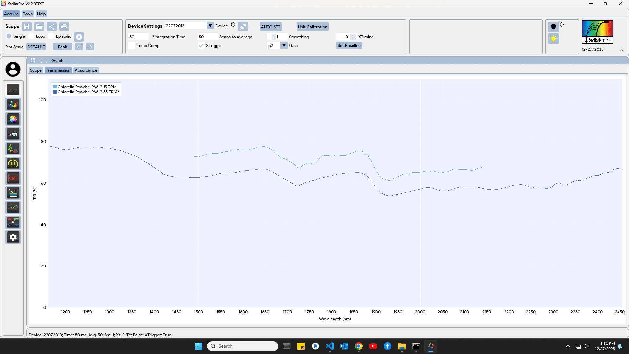Switch to the Transmission tab
Image resolution: width=629 pixels, height=354 pixels.
pyautogui.click(x=58, y=70)
